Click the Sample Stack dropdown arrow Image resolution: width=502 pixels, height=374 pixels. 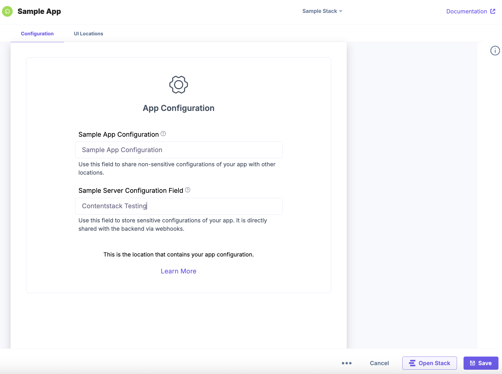341,11
